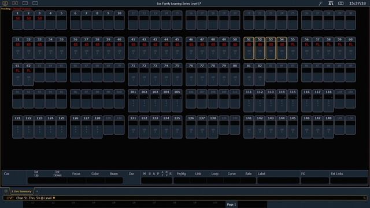Viewport: 370px width, 208px height.
Task: Click the Ext Links field in cue bar
Action: (349, 180)
